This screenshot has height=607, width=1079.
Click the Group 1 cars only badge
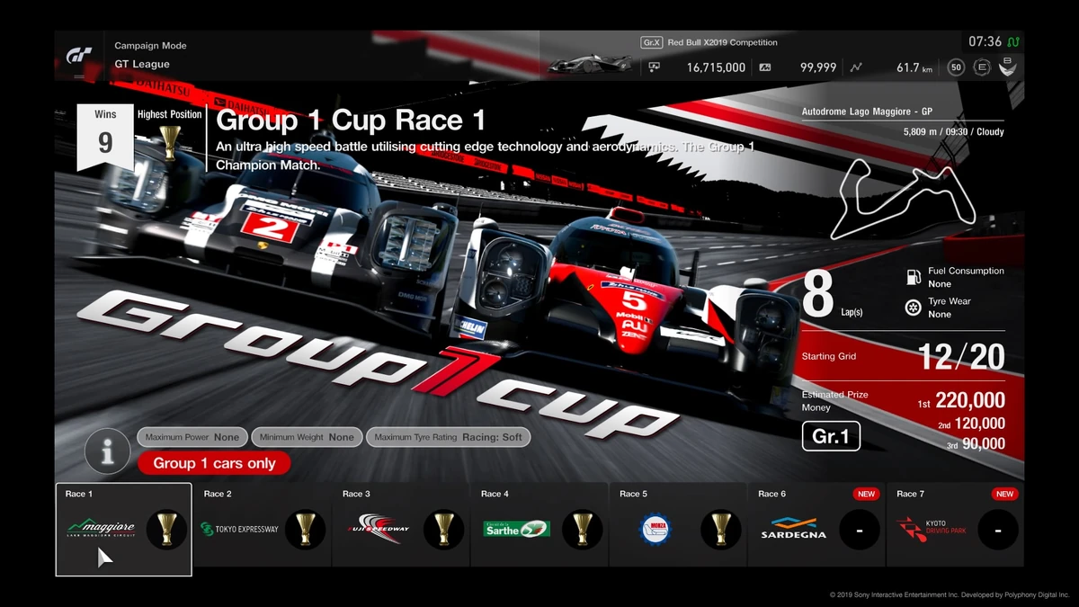coord(214,463)
